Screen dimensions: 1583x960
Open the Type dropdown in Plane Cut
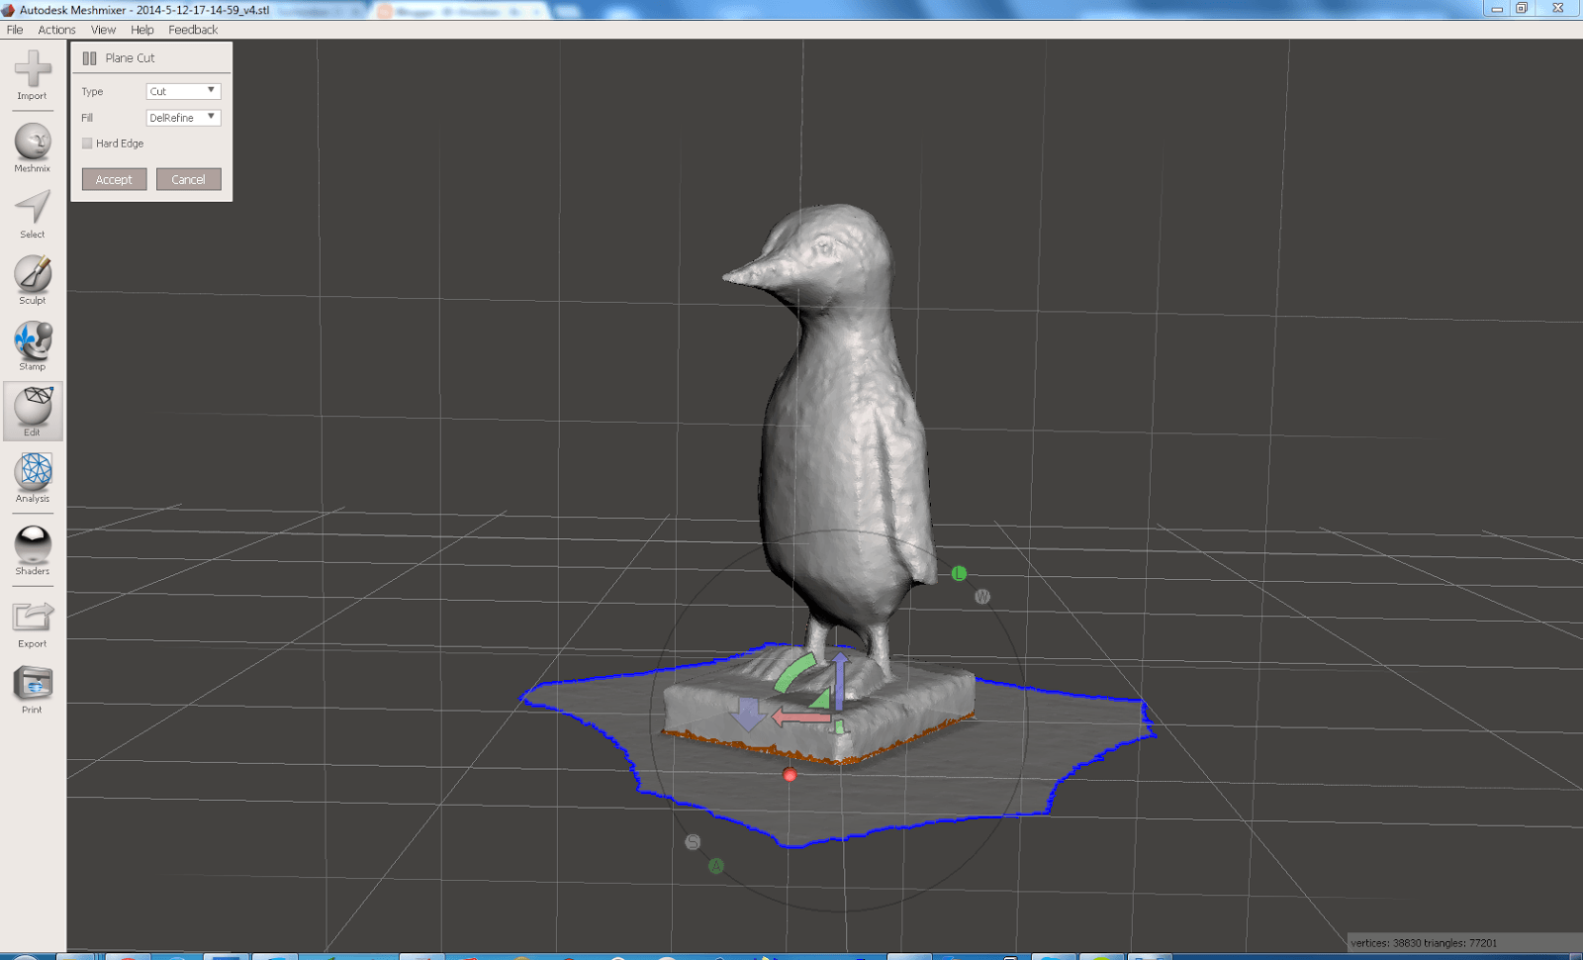(183, 90)
